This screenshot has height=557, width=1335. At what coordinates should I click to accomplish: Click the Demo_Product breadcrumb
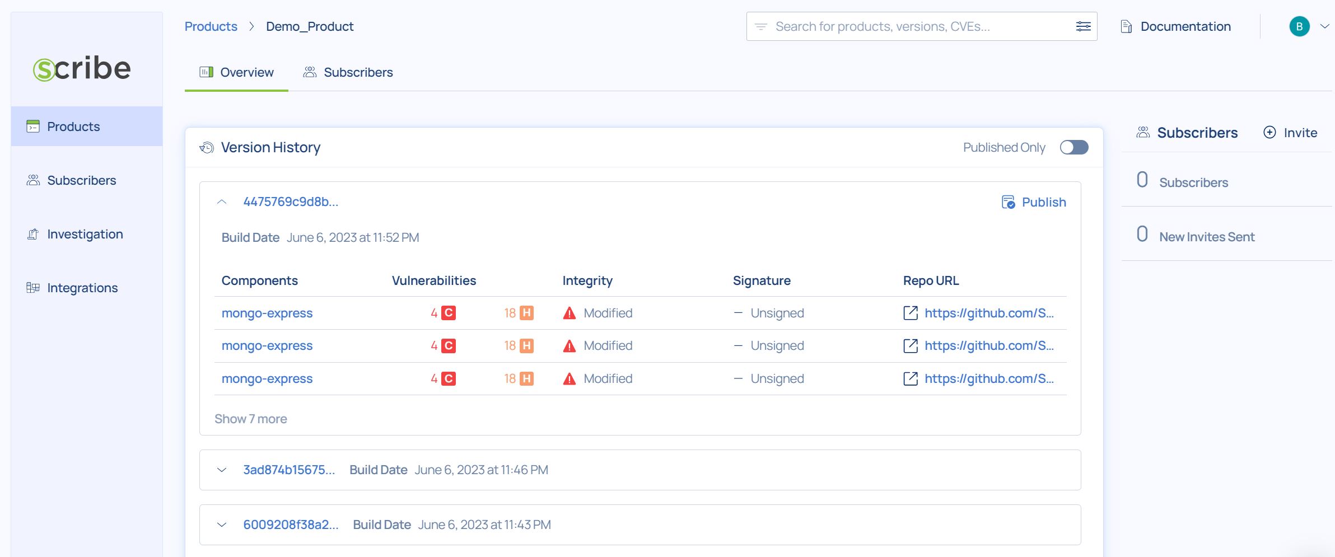click(310, 26)
